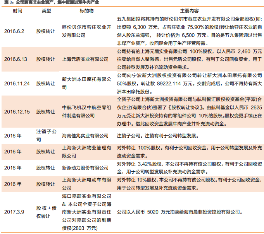The width and height of the screenshot is (264, 234).
Task: Click 海南佳兆实业有限公司 cell
Action: tap(85, 135)
